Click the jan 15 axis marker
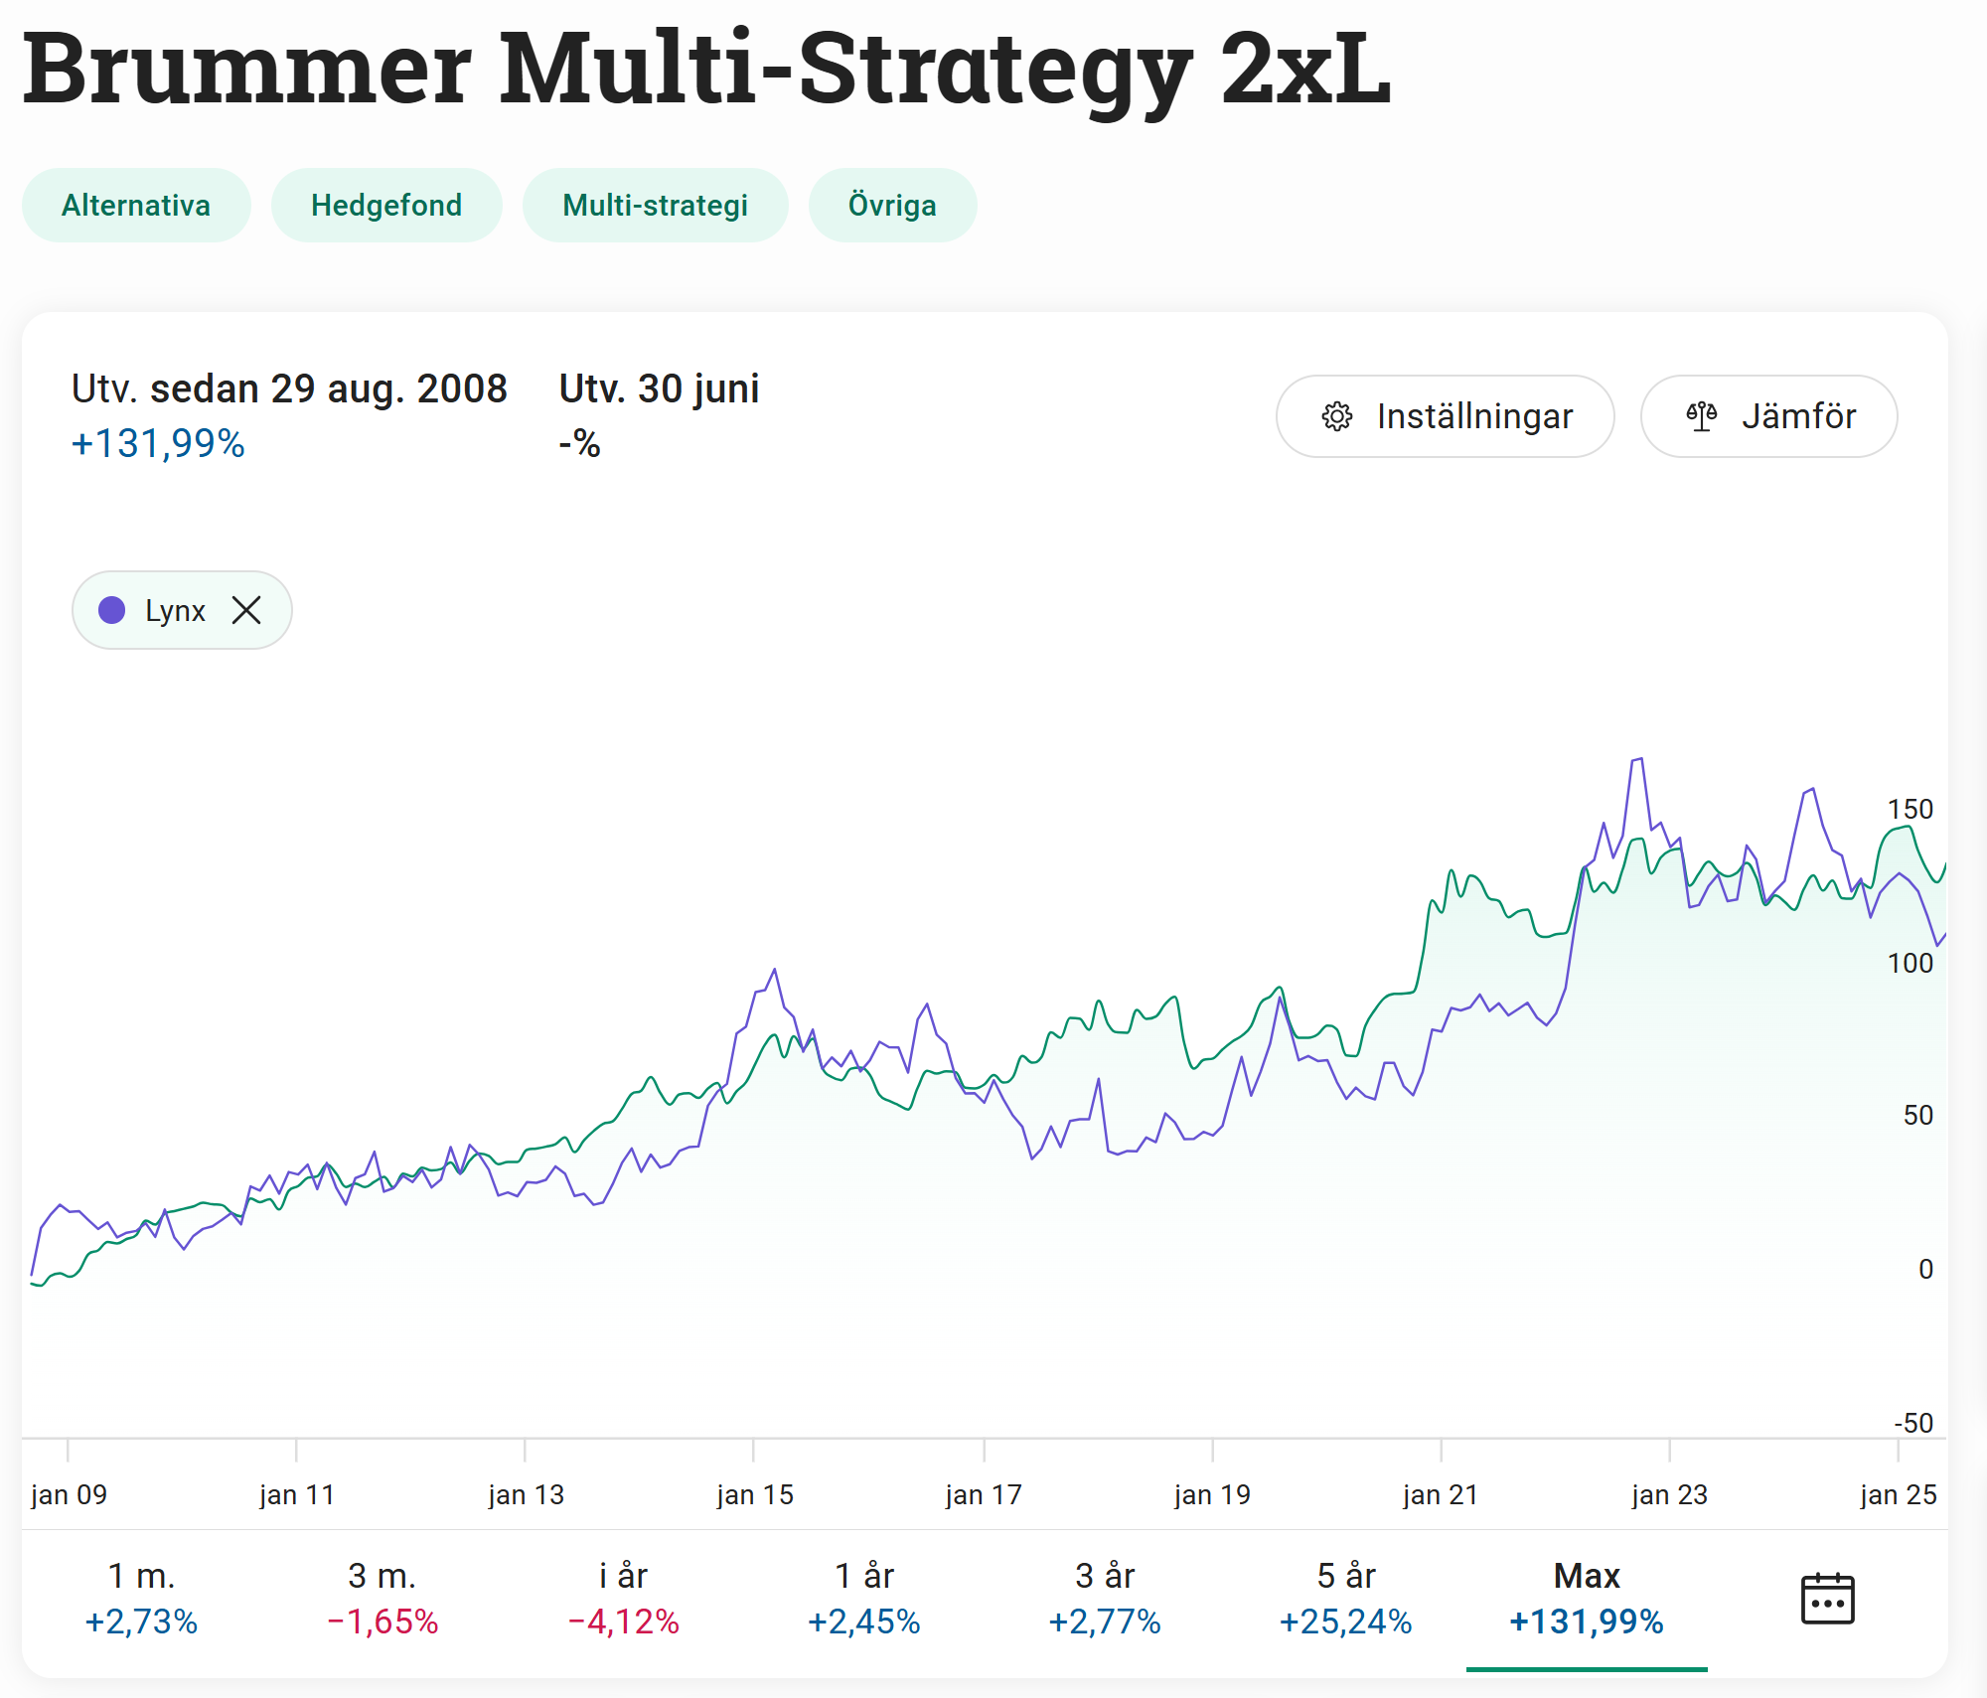1987x1698 pixels. (755, 1494)
